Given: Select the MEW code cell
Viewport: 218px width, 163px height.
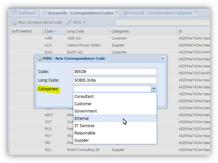Looking at the screenshot, I should click(x=49, y=115).
